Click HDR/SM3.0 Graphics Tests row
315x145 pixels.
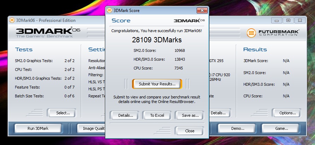click(44, 78)
